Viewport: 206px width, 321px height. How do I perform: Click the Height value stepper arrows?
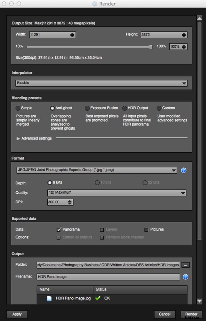[x=184, y=35]
